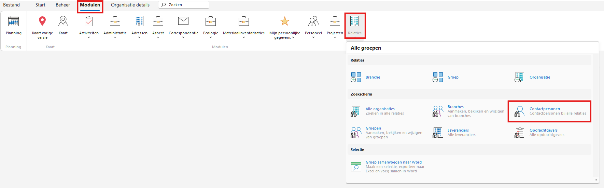Click the Organisatie add icon
This screenshot has width=604, height=188.
tap(519, 77)
